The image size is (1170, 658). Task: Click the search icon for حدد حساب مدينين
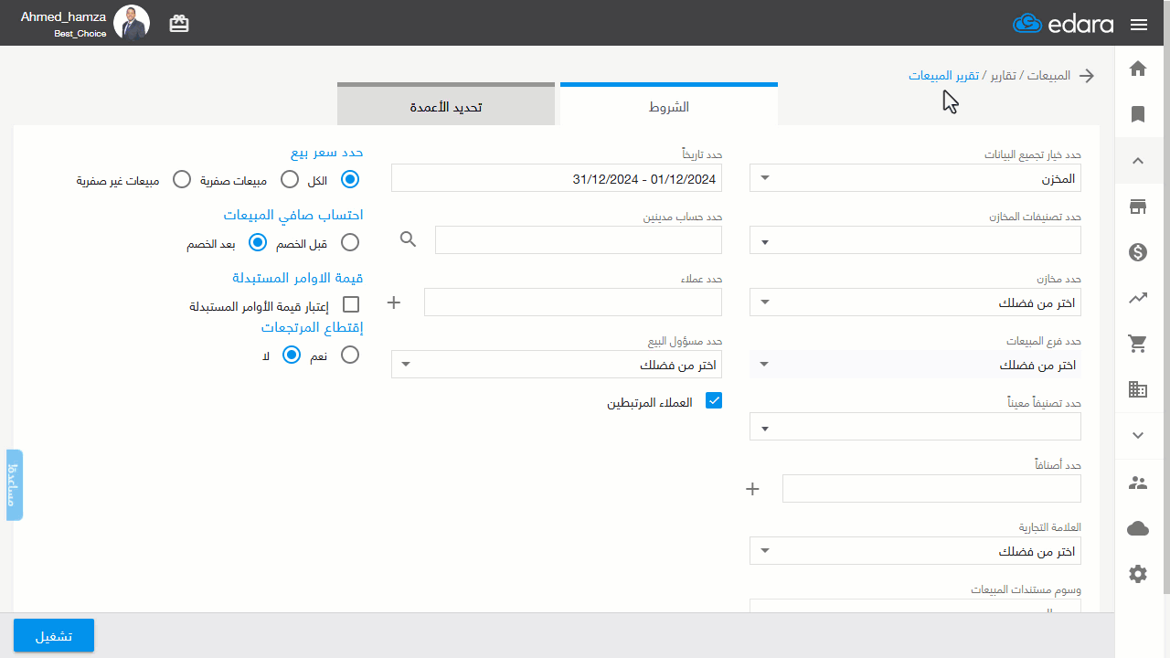[409, 239]
